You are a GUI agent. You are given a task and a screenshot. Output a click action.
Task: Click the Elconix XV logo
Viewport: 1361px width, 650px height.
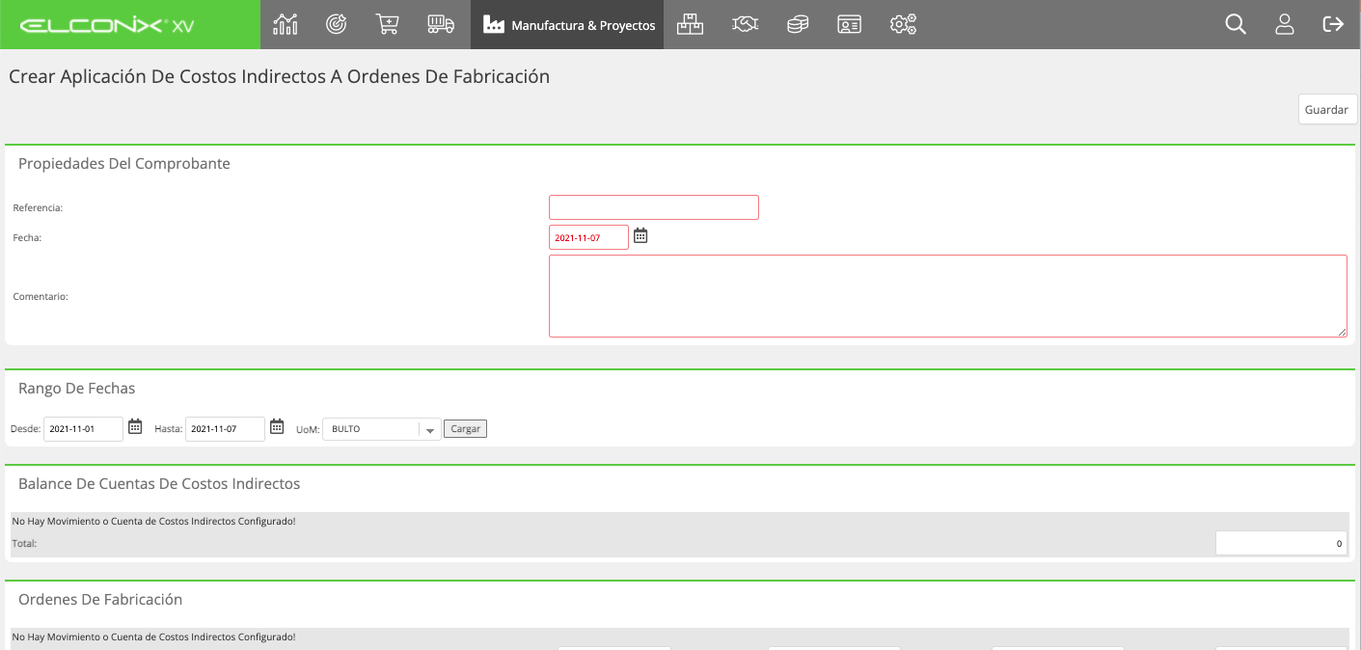[107, 25]
